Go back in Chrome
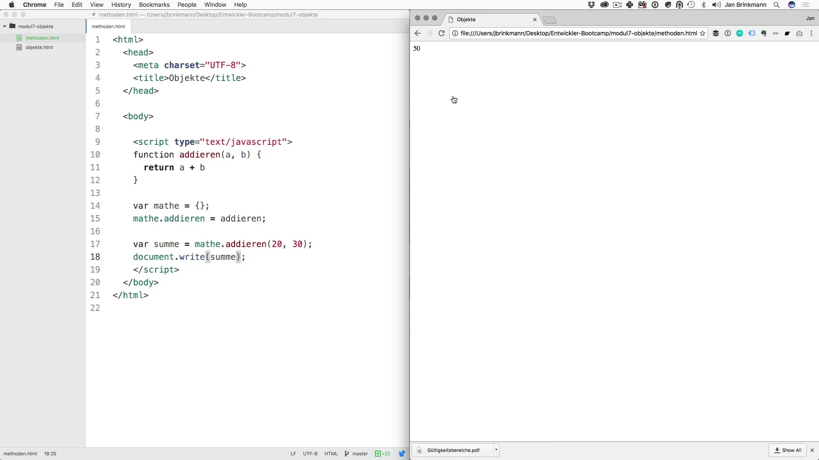The height and width of the screenshot is (460, 819). point(418,33)
